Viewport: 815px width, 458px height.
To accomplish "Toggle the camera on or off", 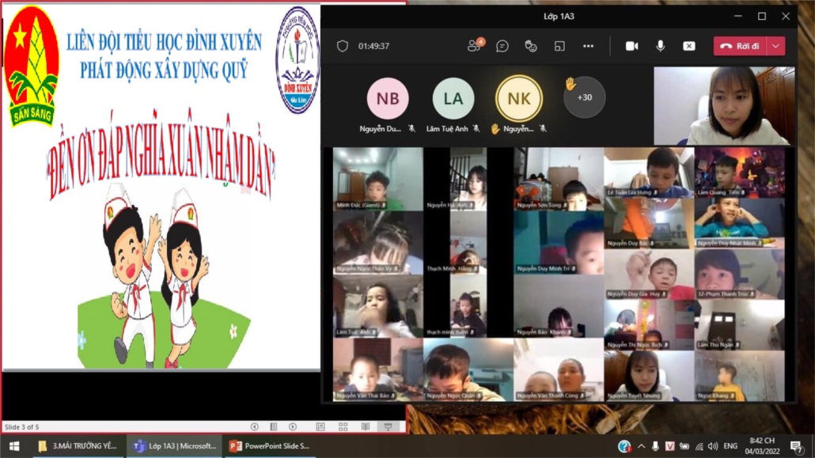I will (x=631, y=46).
